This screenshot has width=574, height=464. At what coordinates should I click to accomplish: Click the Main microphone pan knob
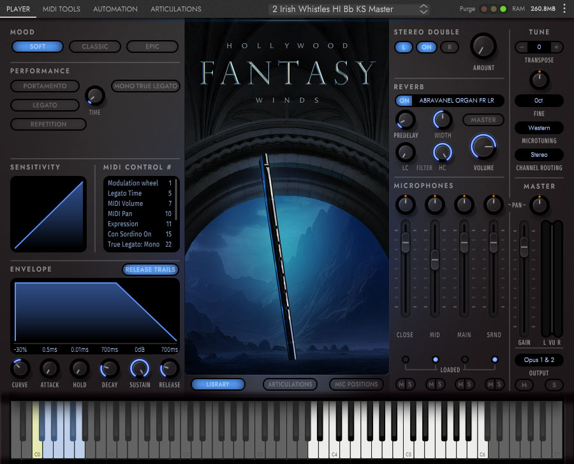pyautogui.click(x=464, y=204)
